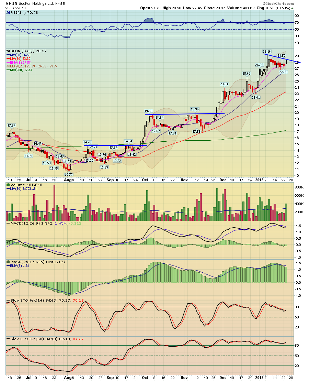Viewport: 309px width, 381px height.
Task: Click the 27.06 low price label
Action: point(283,72)
